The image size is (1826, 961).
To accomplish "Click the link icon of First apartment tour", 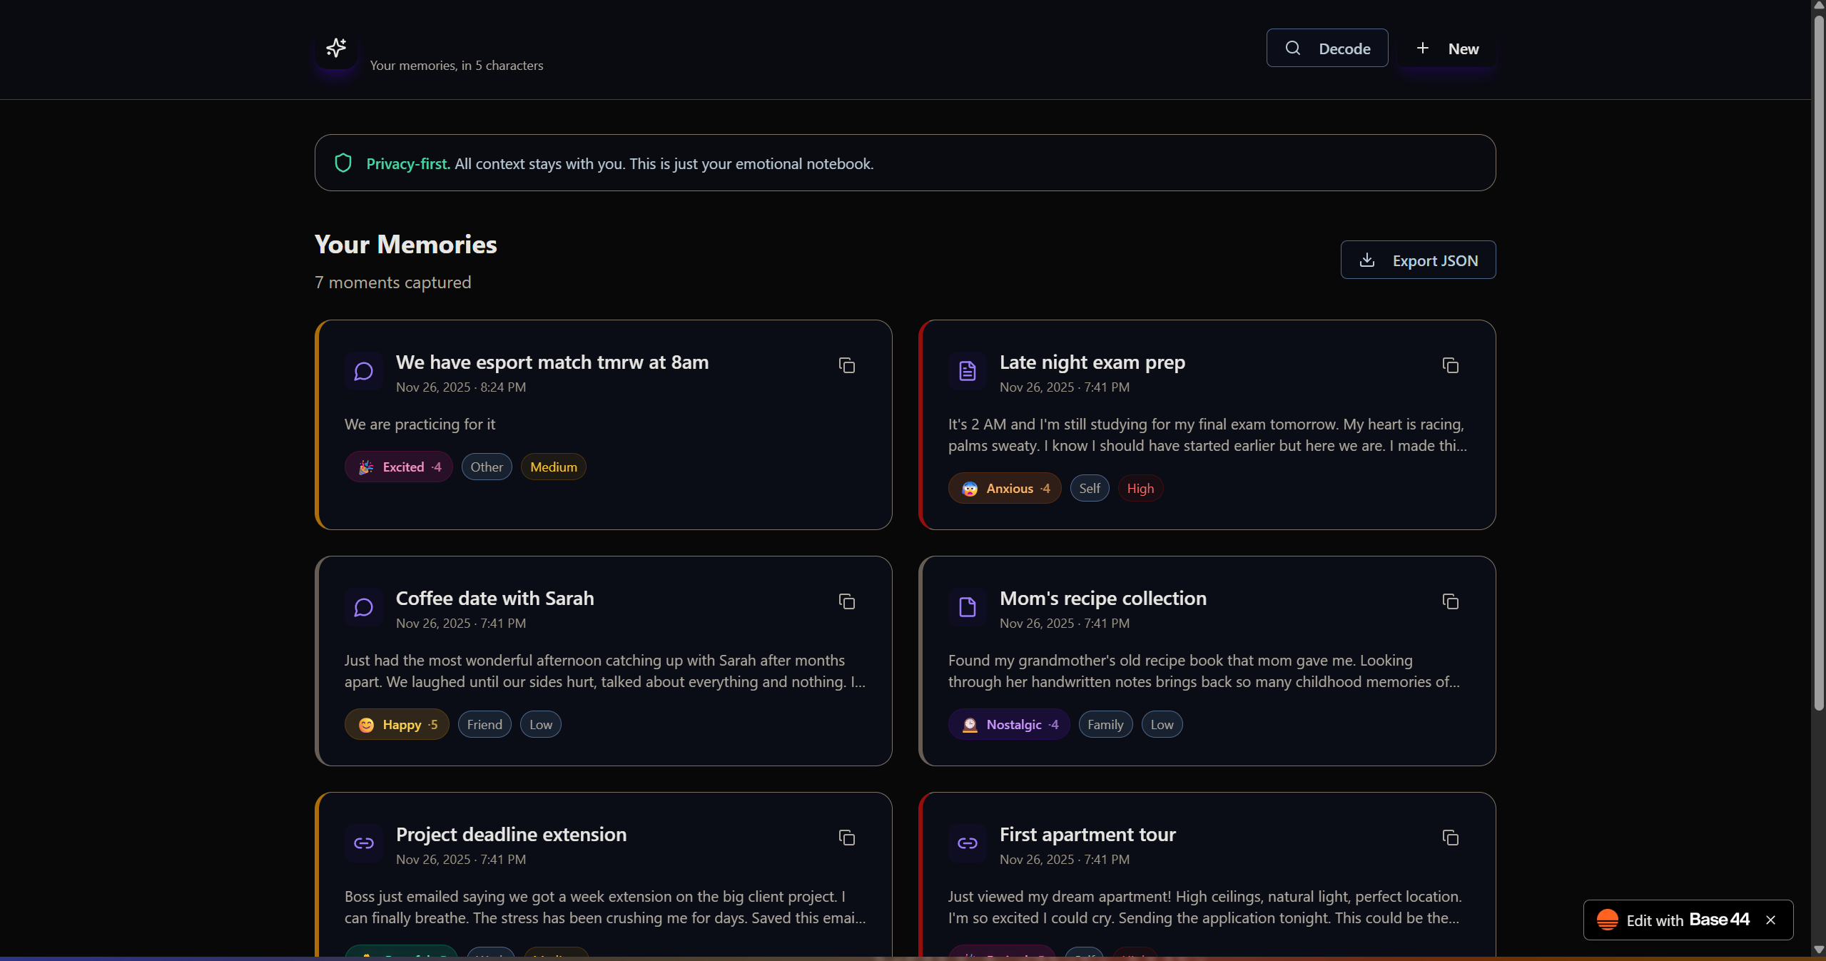I will click(x=968, y=843).
